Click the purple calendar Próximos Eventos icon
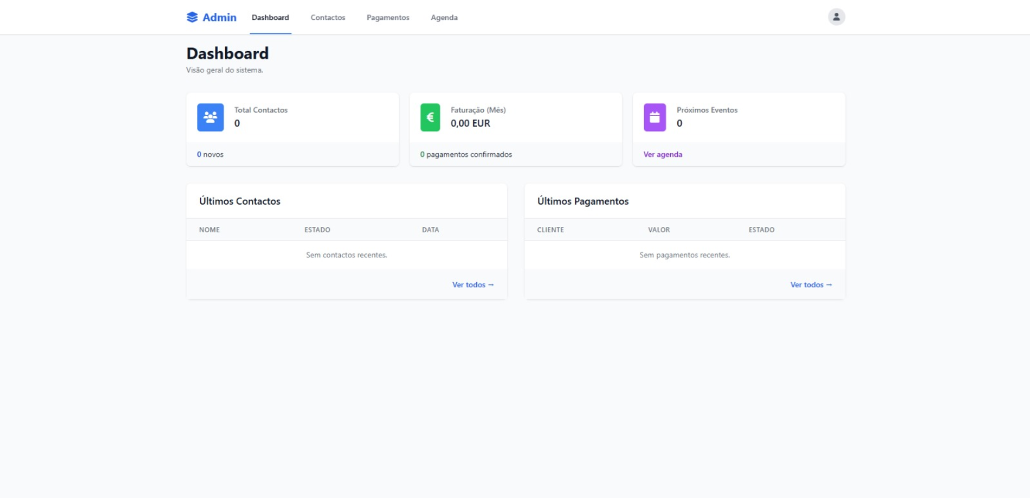Screen dimensions: 1030x498 click(654, 118)
